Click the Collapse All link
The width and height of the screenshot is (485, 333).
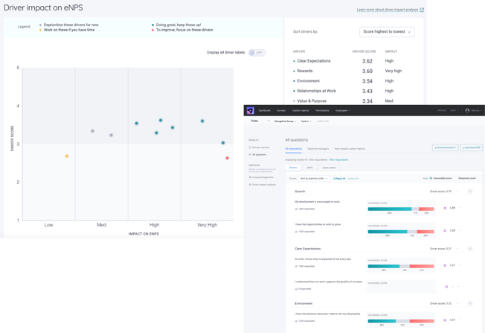tap(339, 179)
